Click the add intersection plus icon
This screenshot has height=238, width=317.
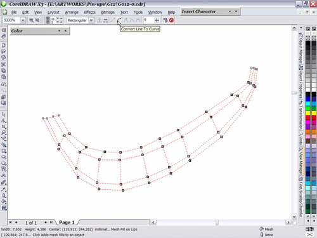[157, 20]
